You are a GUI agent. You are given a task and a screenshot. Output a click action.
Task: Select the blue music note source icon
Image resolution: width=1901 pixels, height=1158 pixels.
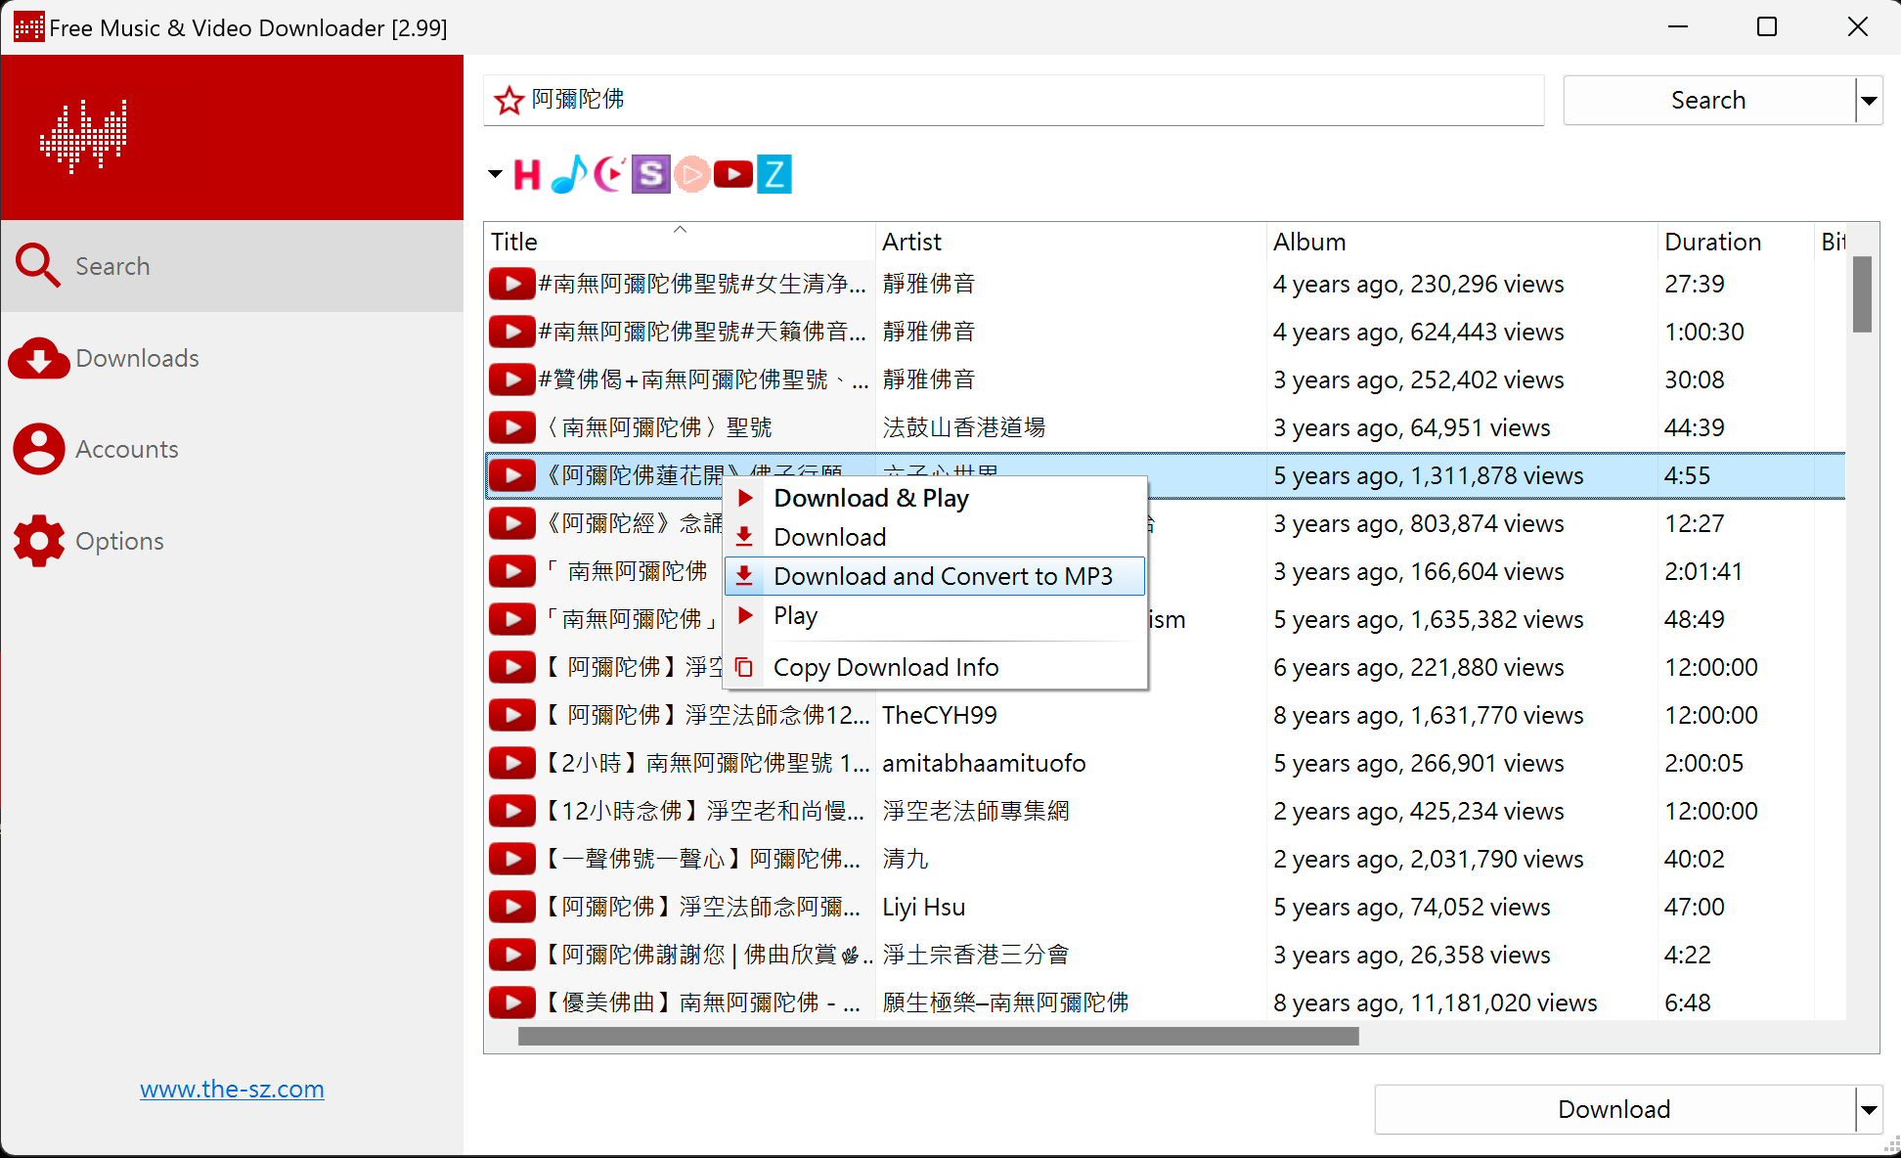568,174
